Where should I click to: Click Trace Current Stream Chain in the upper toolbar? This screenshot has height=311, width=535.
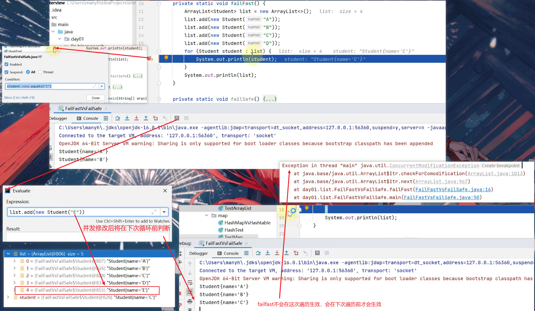(x=186, y=118)
